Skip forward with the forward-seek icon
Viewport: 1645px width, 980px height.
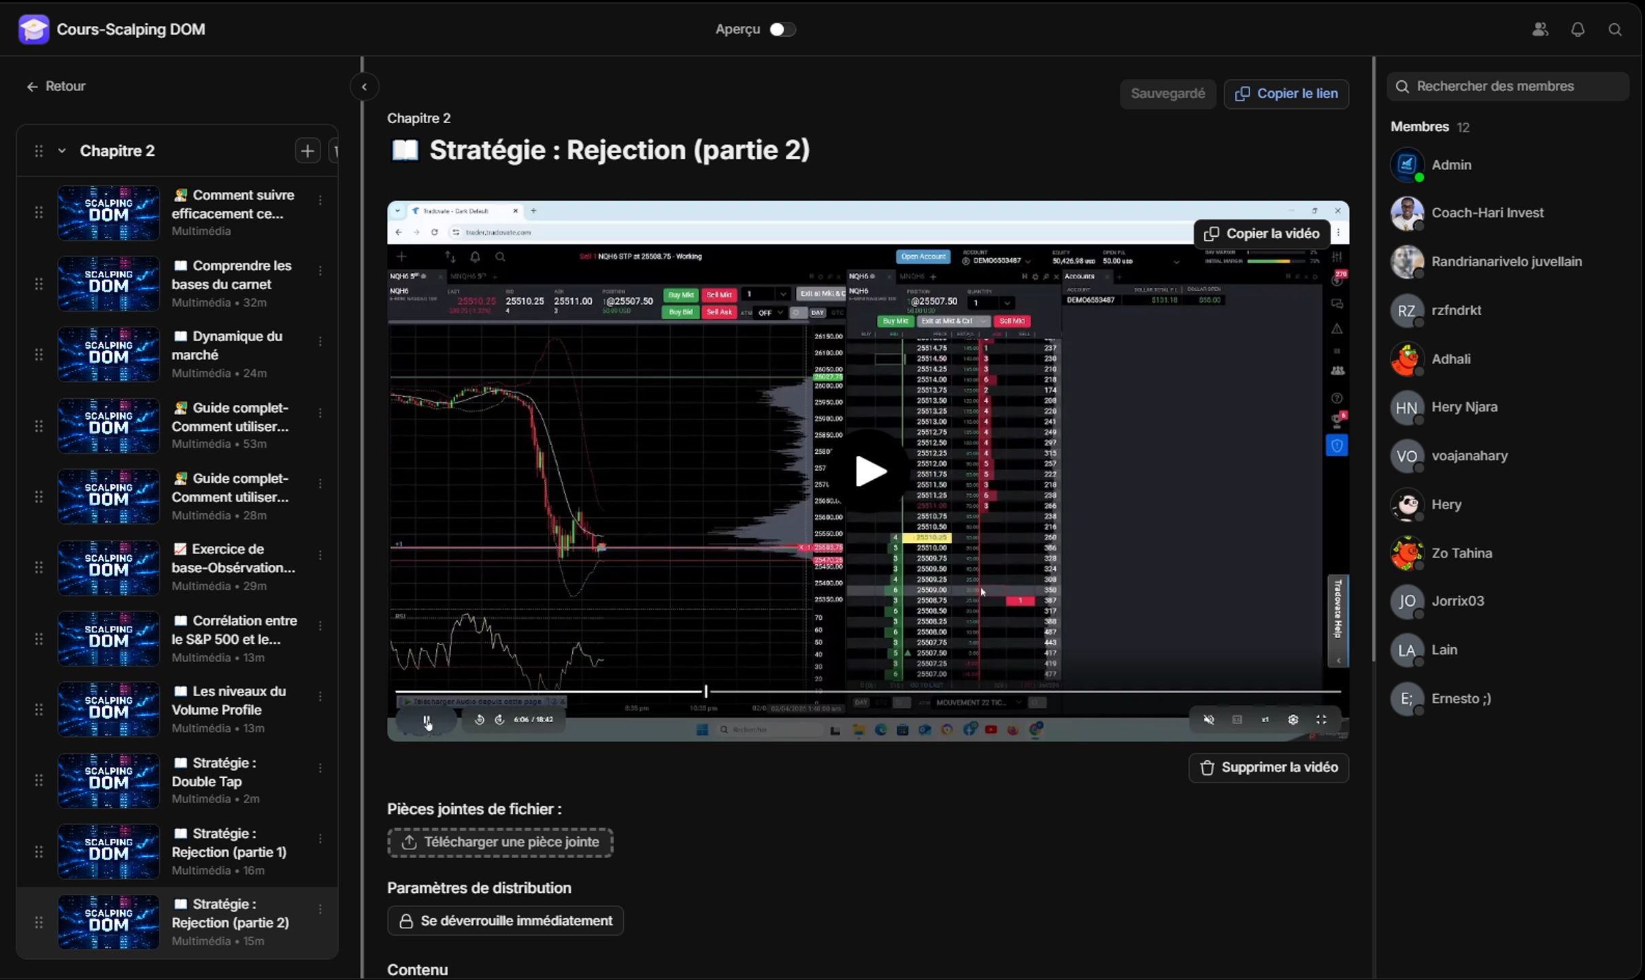tap(500, 719)
